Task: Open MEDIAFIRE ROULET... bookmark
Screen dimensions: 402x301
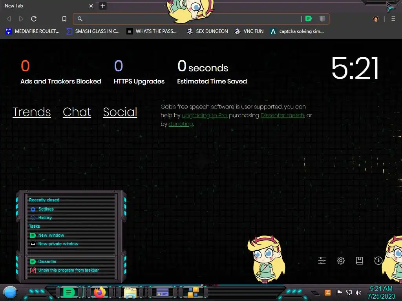Action: pyautogui.click(x=32, y=31)
